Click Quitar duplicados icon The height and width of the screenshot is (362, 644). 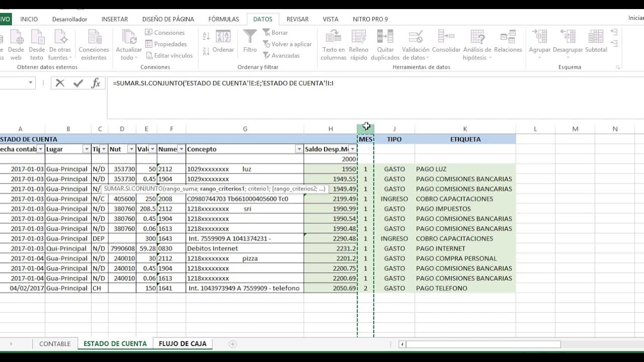click(385, 45)
